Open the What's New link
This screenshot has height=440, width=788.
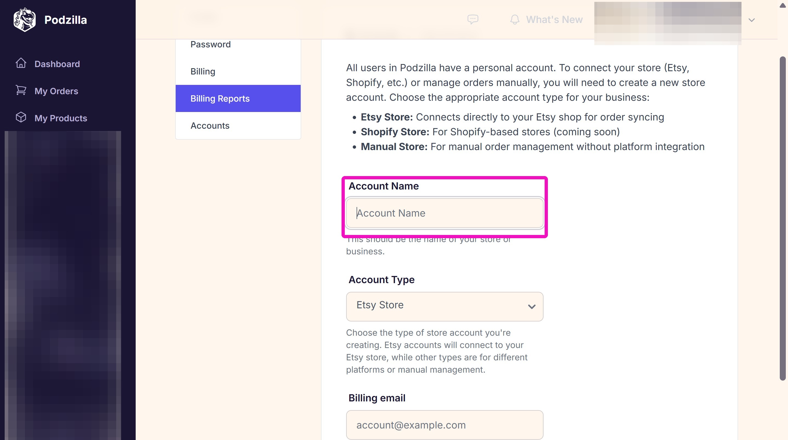pyautogui.click(x=554, y=19)
